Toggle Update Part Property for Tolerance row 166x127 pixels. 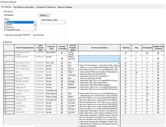tap(158, 75)
